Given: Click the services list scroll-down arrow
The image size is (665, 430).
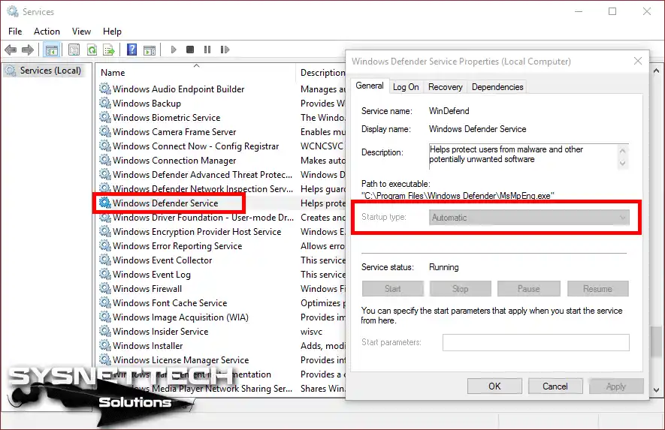Looking at the screenshot, I should point(656,390).
